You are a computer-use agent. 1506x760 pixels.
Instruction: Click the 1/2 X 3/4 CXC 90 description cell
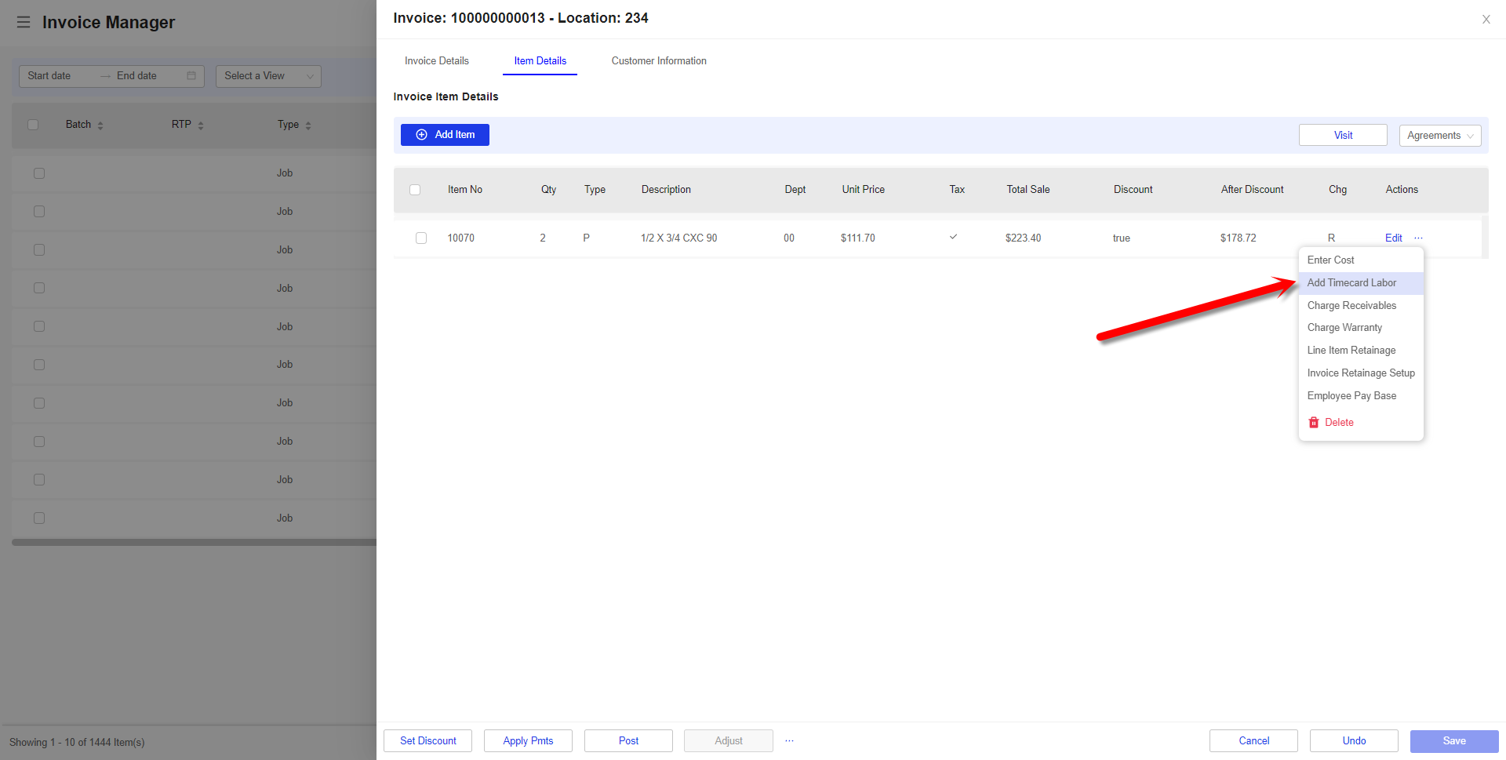click(678, 238)
